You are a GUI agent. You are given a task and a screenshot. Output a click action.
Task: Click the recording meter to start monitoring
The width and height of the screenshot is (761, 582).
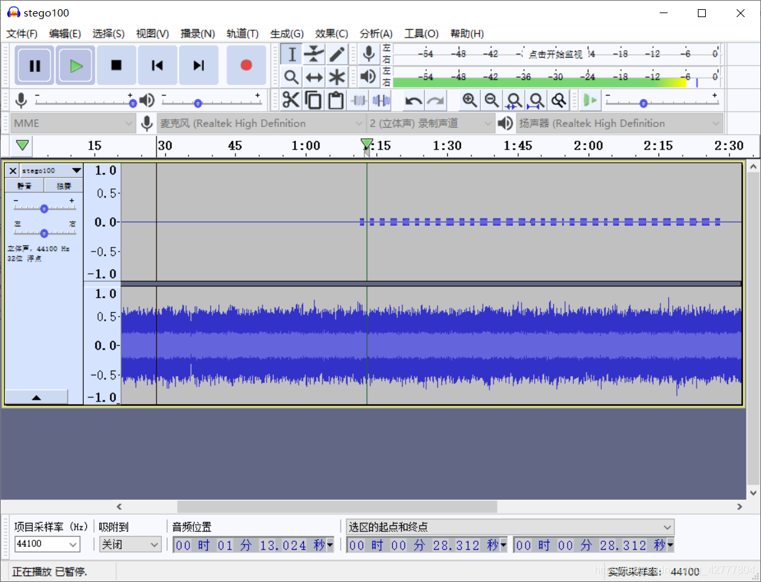556,54
